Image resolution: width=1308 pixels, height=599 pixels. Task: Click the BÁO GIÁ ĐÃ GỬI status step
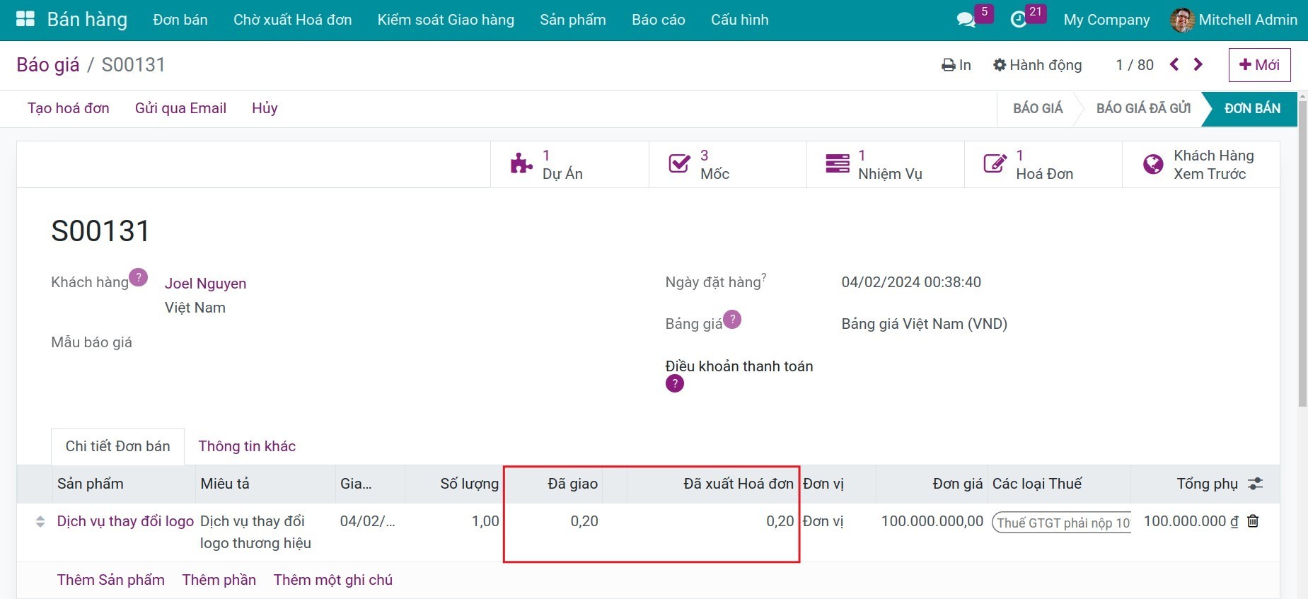click(x=1143, y=108)
